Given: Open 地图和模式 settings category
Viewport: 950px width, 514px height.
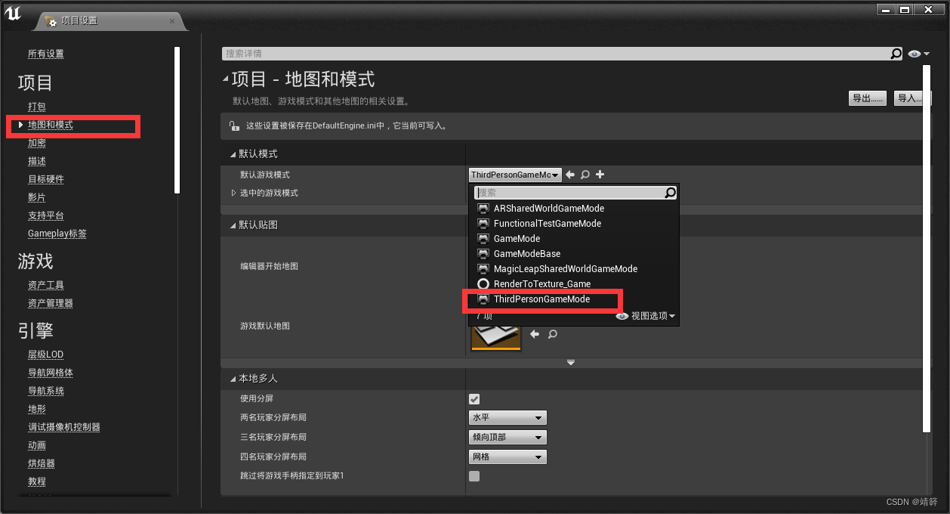Looking at the screenshot, I should point(51,125).
